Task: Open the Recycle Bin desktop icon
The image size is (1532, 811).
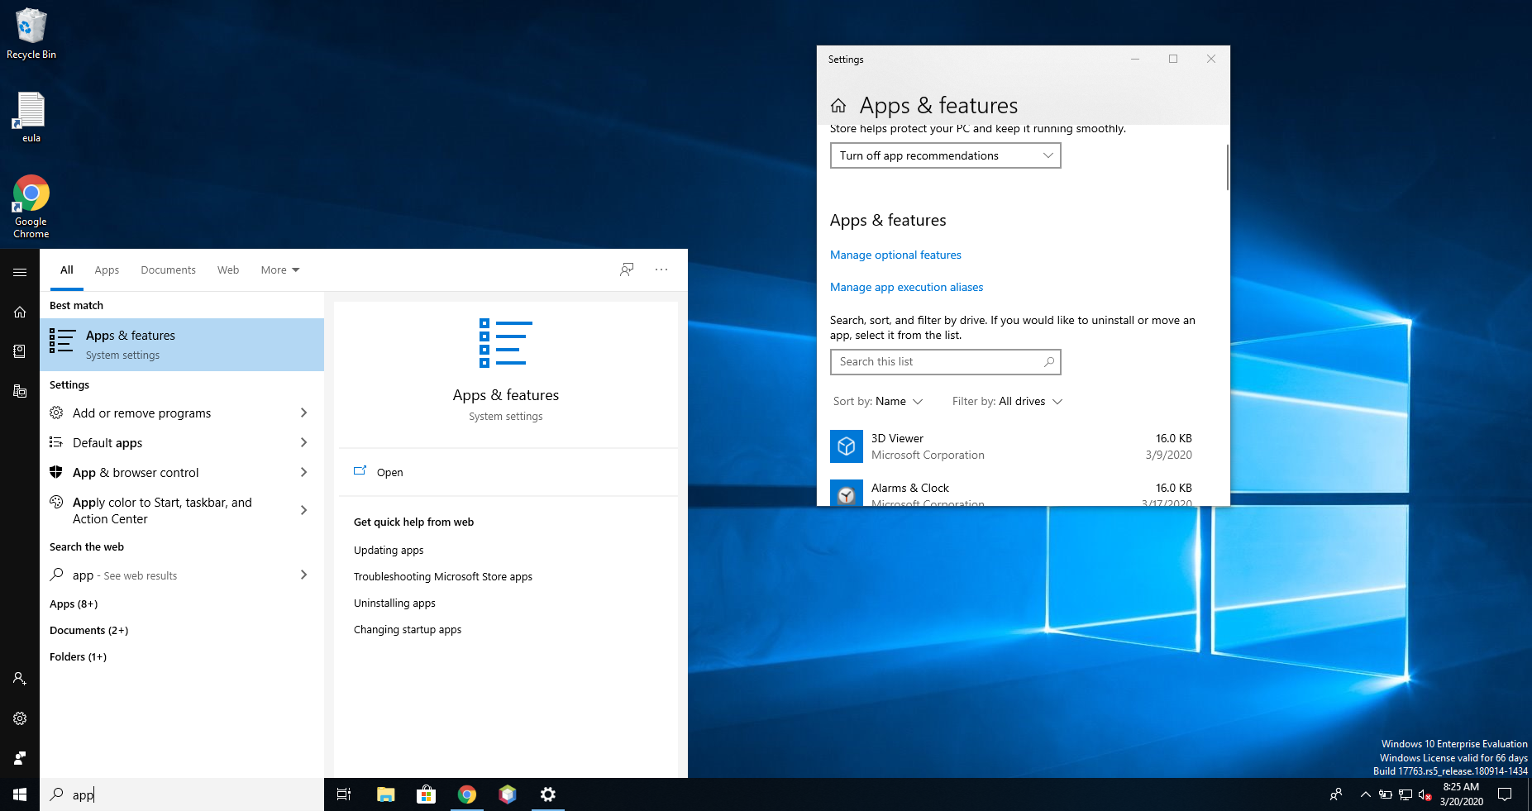Action: tap(31, 34)
